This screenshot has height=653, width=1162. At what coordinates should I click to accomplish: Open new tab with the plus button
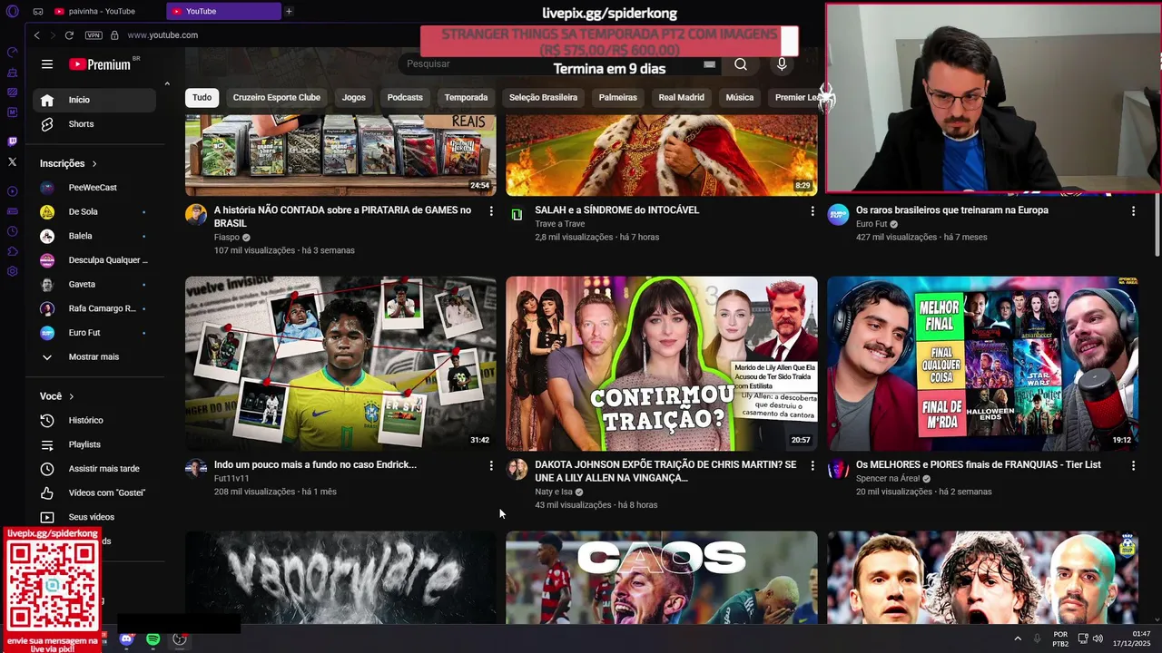tap(289, 11)
